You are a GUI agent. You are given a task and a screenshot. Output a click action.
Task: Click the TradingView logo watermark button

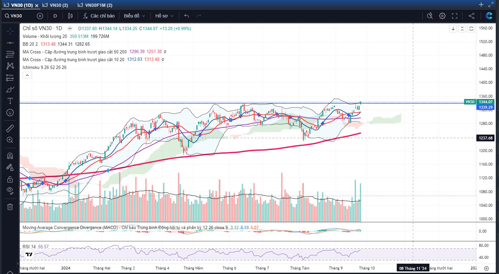[29, 254]
